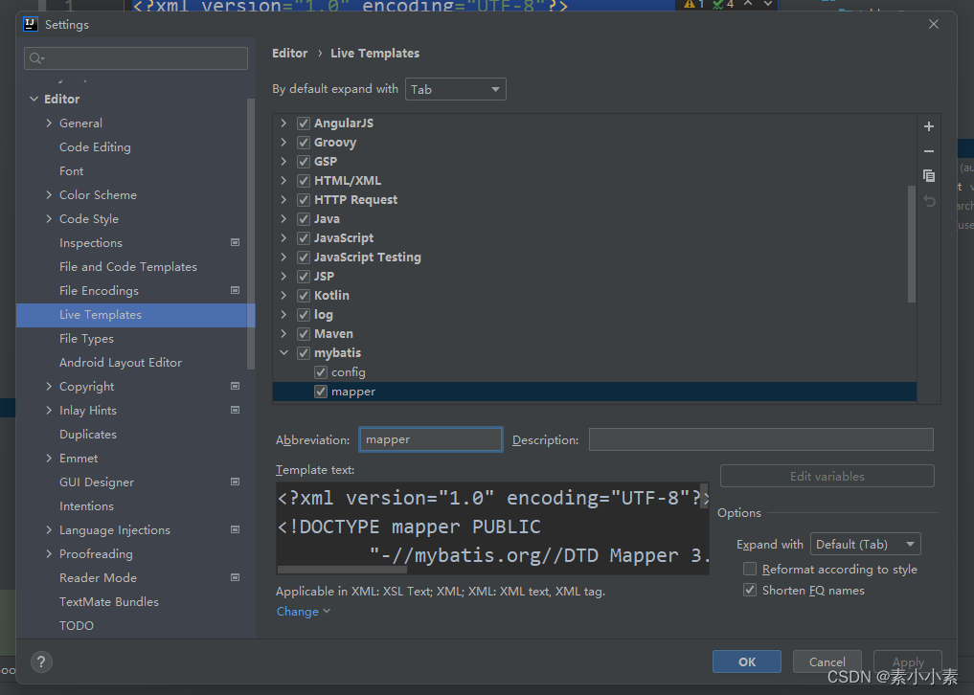Uncheck the mapper template checkbox

tap(321, 392)
